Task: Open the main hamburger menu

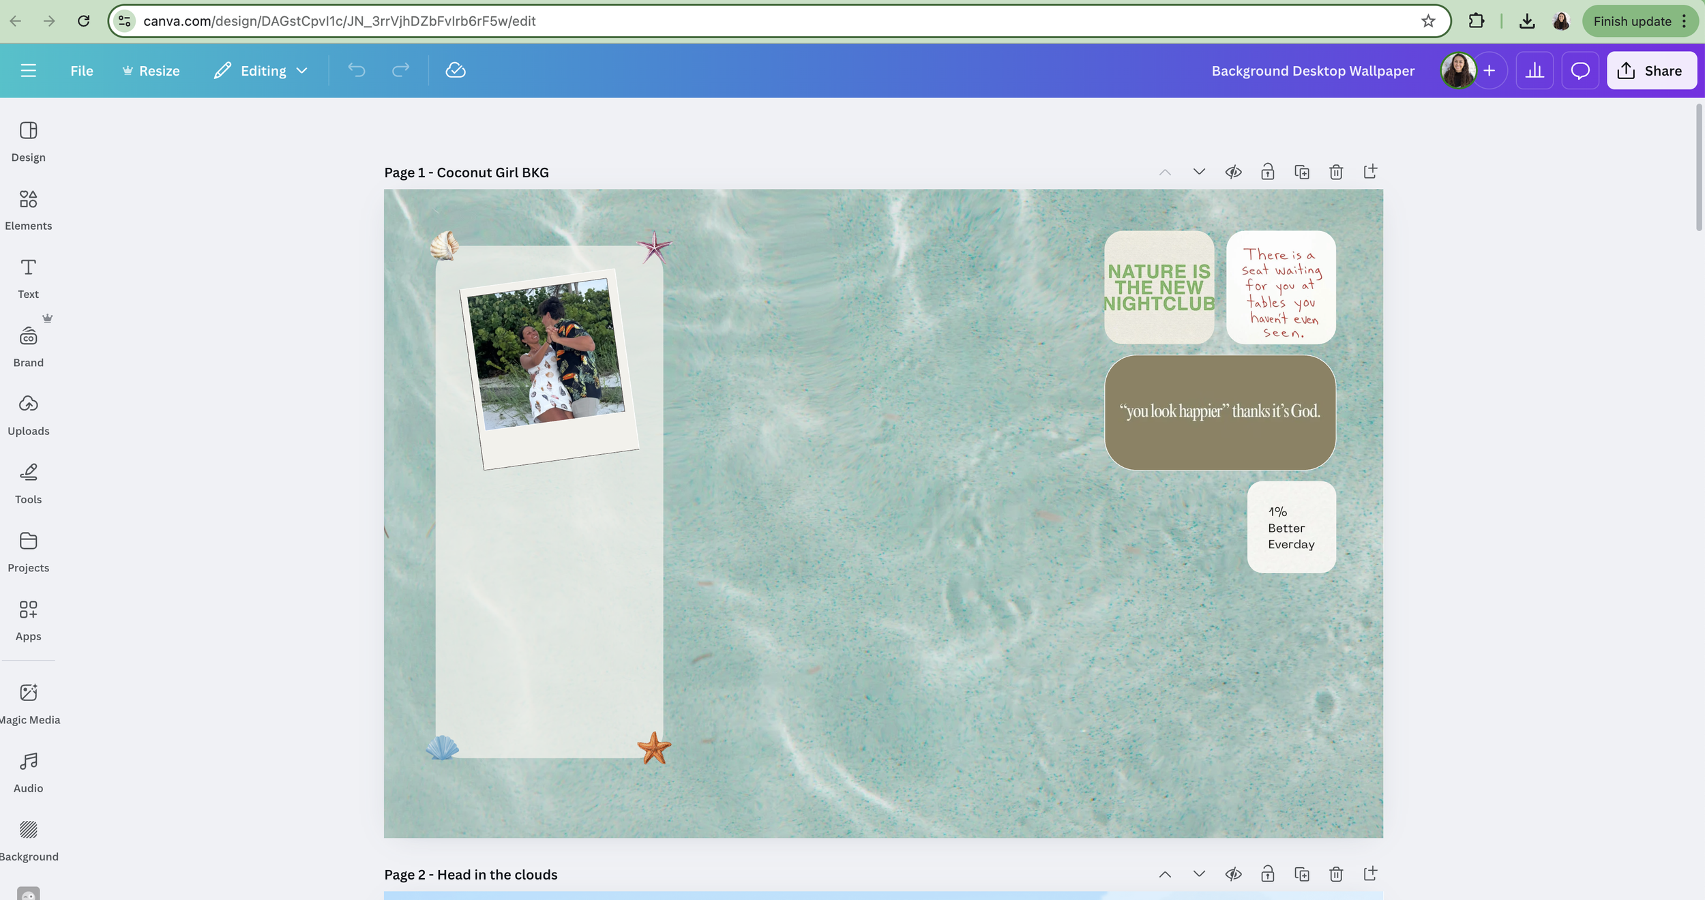Action: point(28,70)
